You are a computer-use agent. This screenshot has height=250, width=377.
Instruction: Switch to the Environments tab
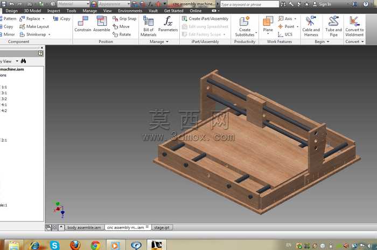(x=130, y=11)
